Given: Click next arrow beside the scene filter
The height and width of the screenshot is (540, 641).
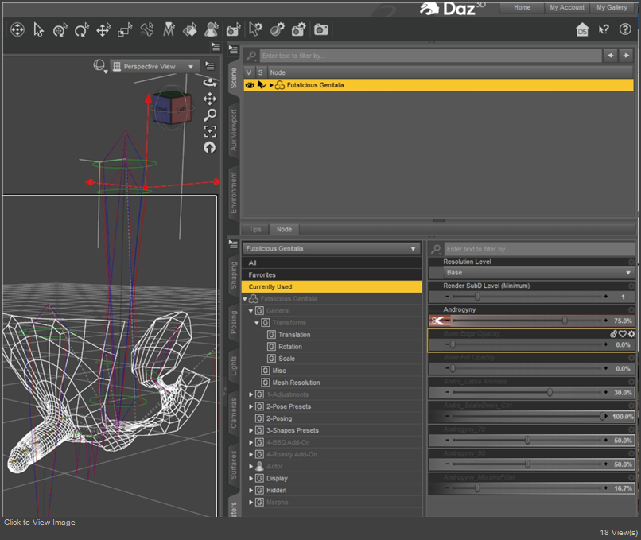Looking at the screenshot, I should [625, 56].
